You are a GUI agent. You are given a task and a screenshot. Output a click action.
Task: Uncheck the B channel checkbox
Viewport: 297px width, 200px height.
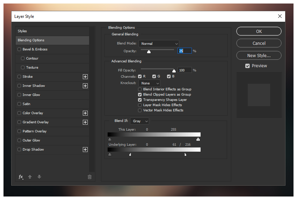(x=168, y=76)
